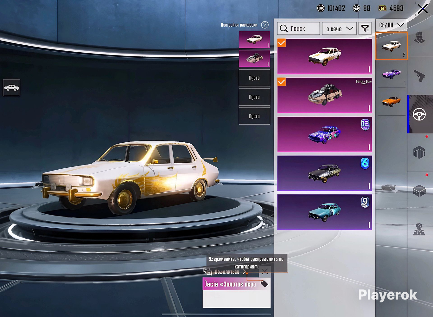Open the quality sort dropdown
This screenshot has width=433, height=317.
click(x=339, y=29)
